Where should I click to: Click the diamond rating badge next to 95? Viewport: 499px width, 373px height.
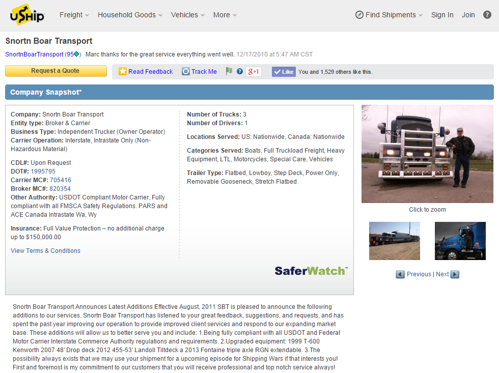[76, 54]
